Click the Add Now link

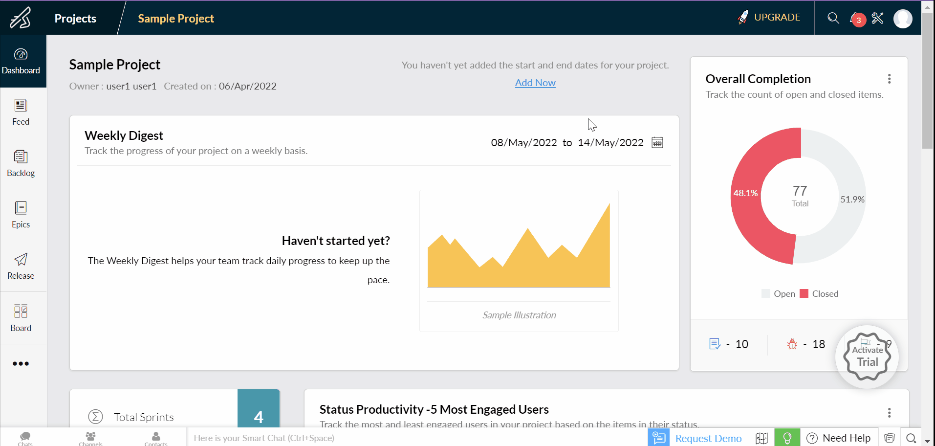535,83
